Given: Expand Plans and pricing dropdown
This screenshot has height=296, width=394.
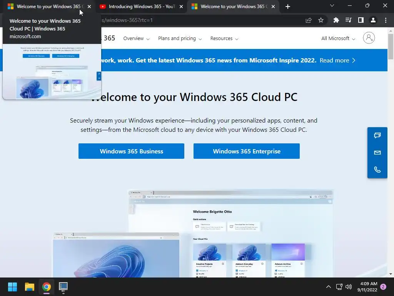Looking at the screenshot, I should click(180, 38).
